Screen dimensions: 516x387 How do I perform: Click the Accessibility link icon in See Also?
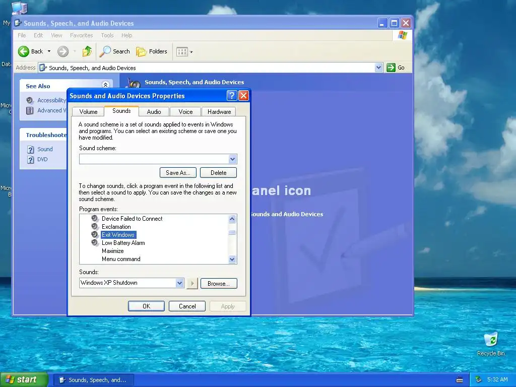(30, 100)
